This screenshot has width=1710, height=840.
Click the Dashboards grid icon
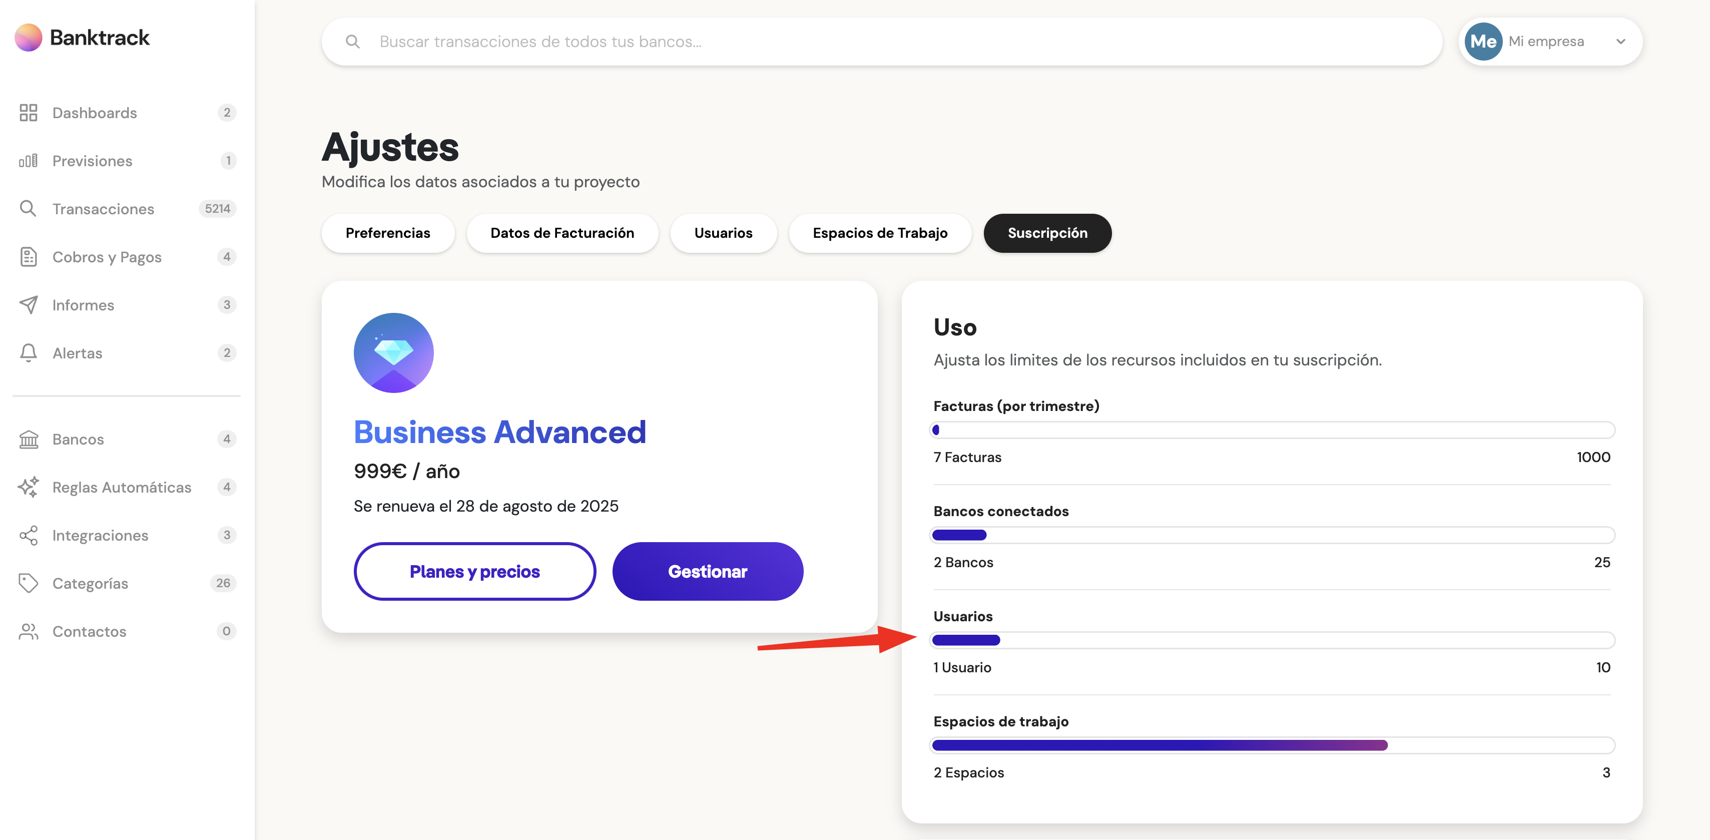[28, 113]
